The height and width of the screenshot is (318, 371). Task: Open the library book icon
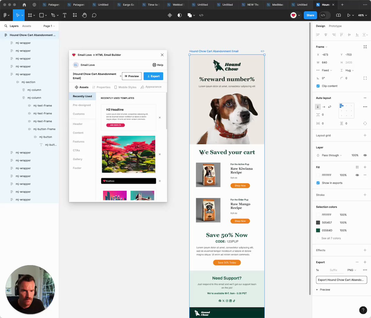coord(338,15)
